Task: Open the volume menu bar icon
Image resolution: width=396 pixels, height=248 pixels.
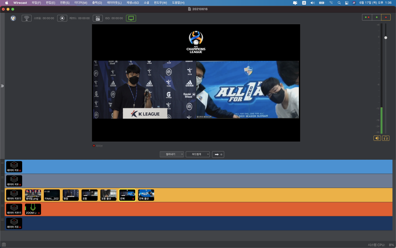Action: [313, 3]
